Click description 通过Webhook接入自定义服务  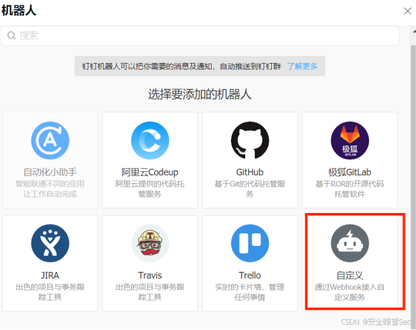click(350, 292)
